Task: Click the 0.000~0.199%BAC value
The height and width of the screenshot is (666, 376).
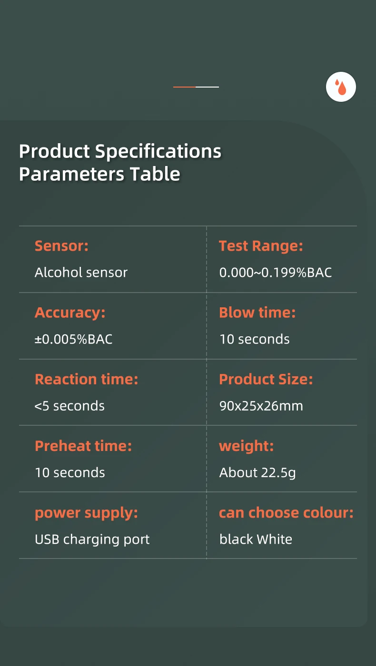Action: [x=275, y=273]
